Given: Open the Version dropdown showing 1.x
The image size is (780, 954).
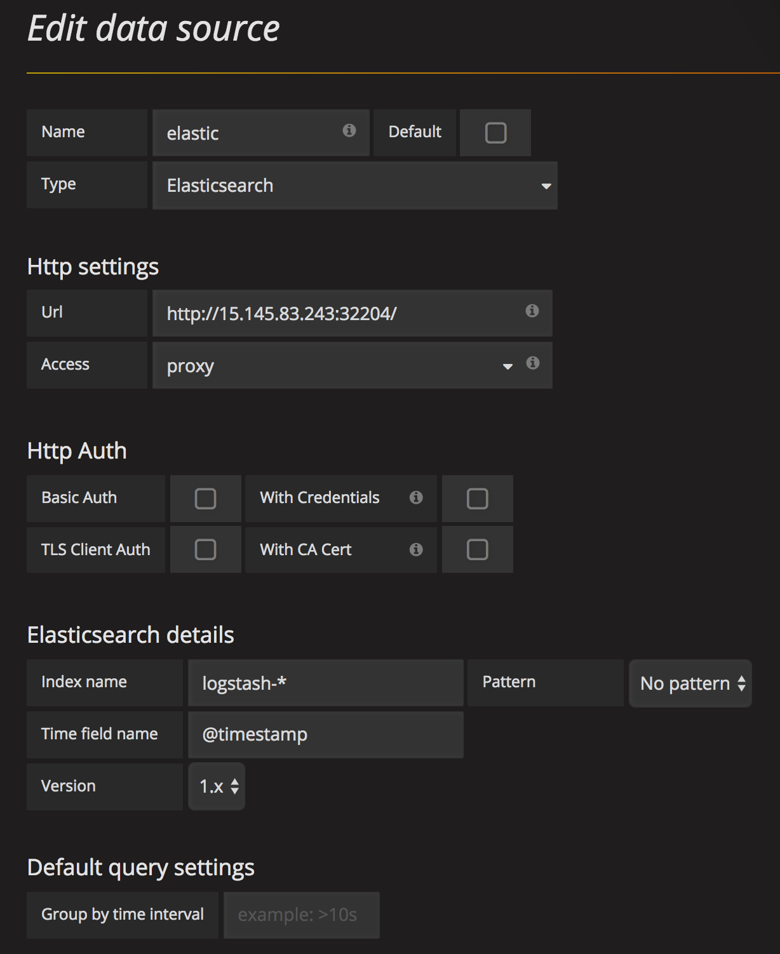Looking at the screenshot, I should coord(217,786).
